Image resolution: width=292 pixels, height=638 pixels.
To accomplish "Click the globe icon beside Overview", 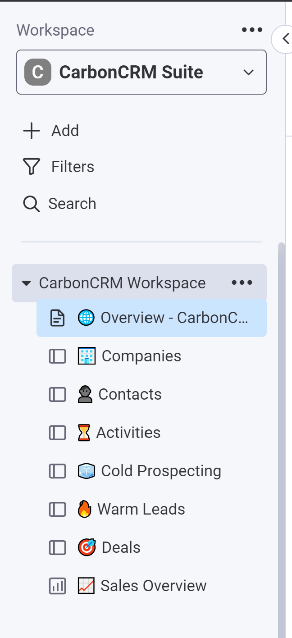I will (86, 318).
